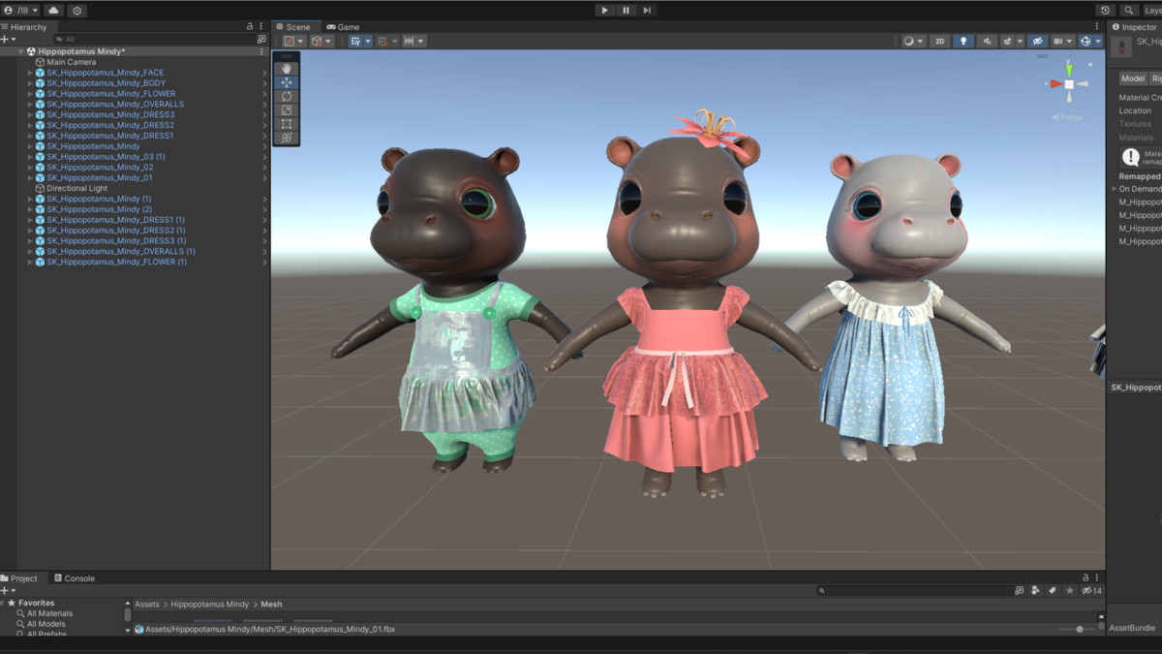1162x654 pixels.
Task: Select the Move tool in Scene overlay
Action: (287, 82)
